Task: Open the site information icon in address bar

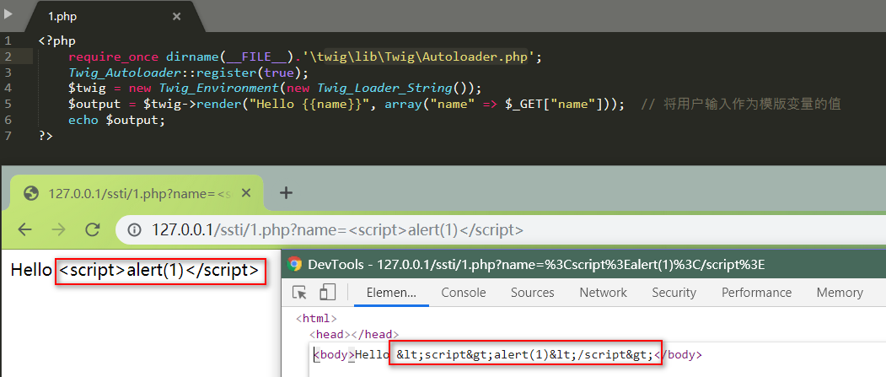Action: click(135, 229)
